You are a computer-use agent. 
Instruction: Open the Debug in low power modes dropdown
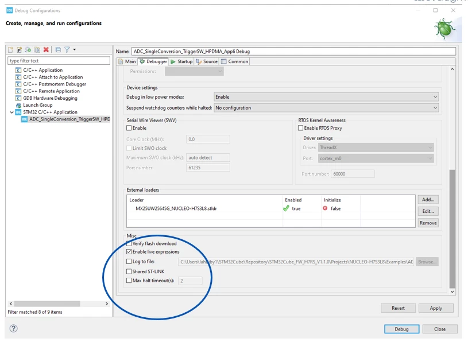click(326, 97)
